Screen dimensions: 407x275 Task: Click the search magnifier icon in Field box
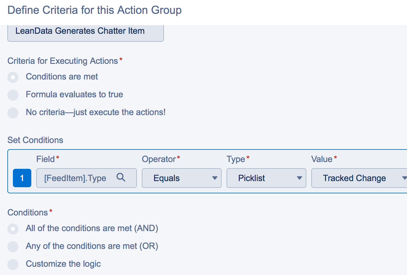[x=121, y=177]
